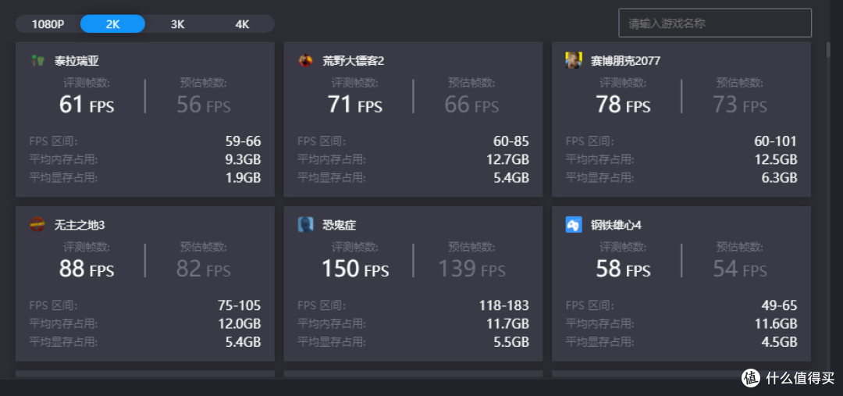Viewport: 843px width, 396px height.
Task: Open the 泰拉瑞亚 game title
Action: [76, 61]
